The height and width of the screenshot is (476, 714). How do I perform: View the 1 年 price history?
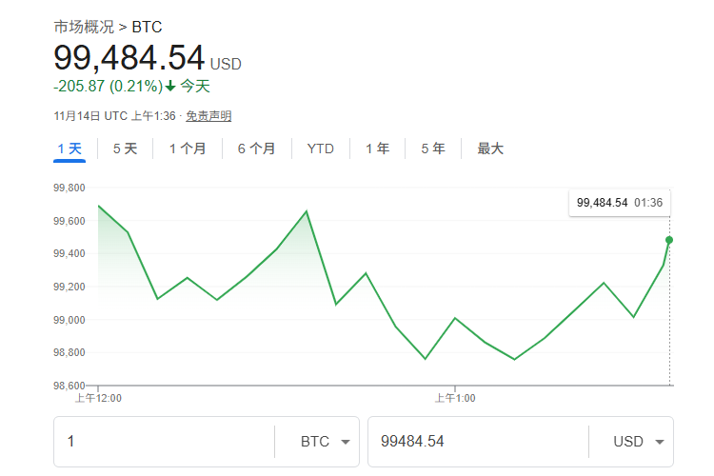click(x=377, y=149)
